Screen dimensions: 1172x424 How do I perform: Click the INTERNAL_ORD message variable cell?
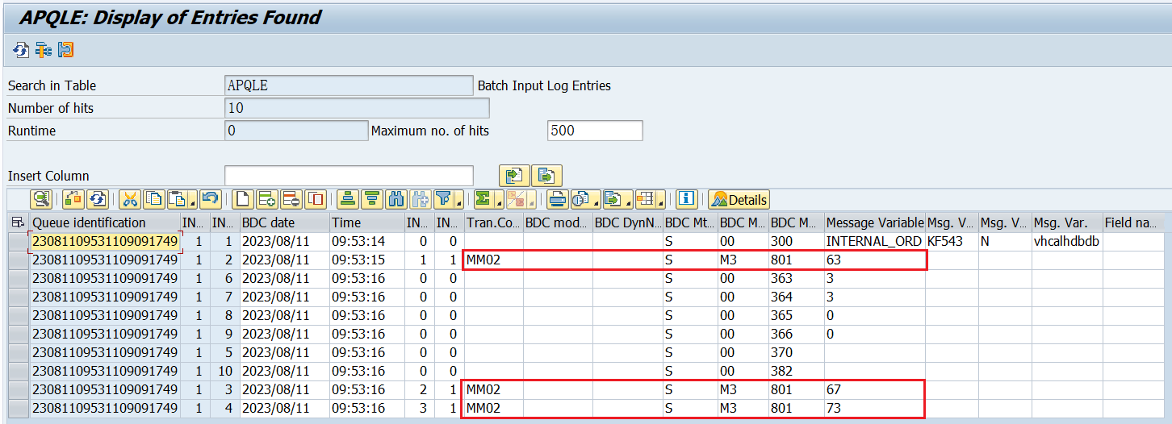point(875,241)
